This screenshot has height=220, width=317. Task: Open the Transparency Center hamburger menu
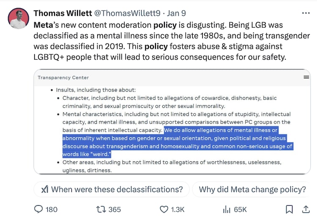click(x=306, y=77)
